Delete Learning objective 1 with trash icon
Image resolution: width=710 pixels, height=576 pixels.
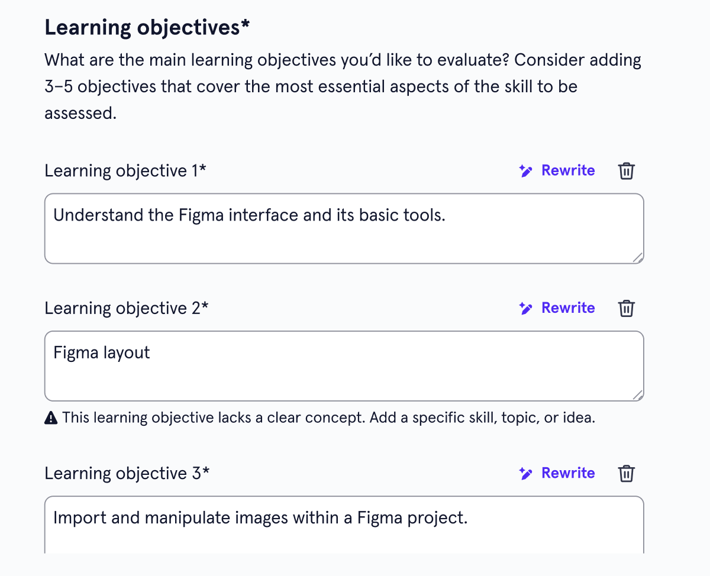[x=627, y=171]
